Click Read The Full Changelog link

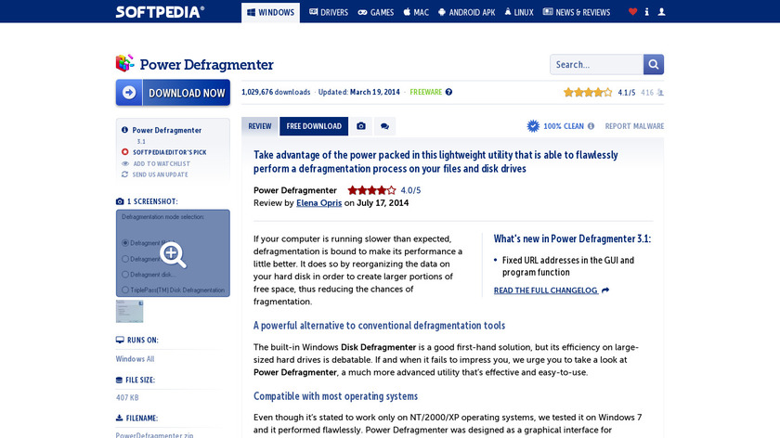546,290
